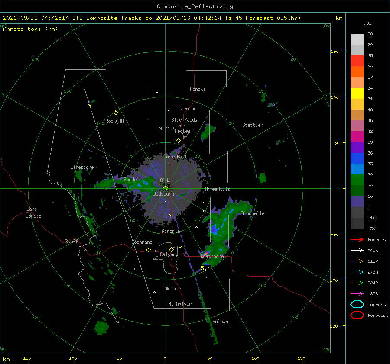Image resolution: width=390 pixels, height=364 pixels.
Task: Click the Airdrie city label
Action: tap(171, 231)
